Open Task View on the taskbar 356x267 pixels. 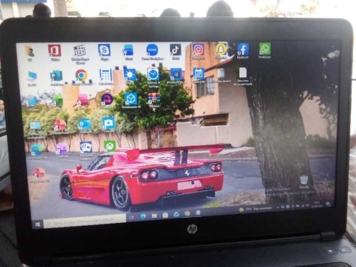pos(131,218)
